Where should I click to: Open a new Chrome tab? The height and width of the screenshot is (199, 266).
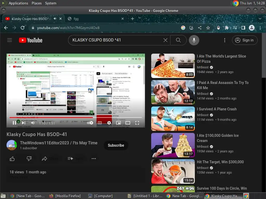coord(132,19)
